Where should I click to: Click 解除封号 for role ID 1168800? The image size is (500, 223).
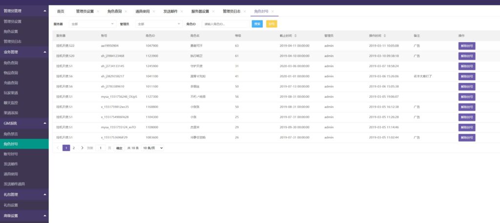(467, 107)
